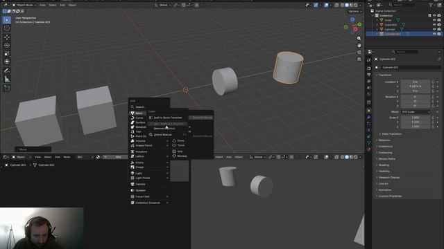444x249 pixels.
Task: Open Select menu in top viewport header
Action: 53,5
